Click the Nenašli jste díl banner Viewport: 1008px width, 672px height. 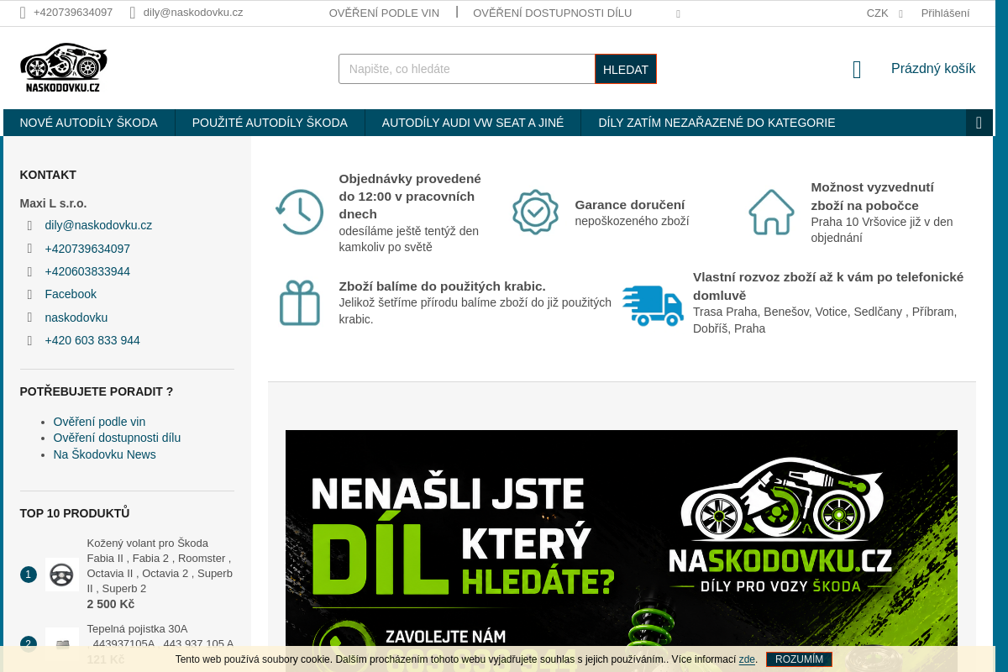[622, 551]
